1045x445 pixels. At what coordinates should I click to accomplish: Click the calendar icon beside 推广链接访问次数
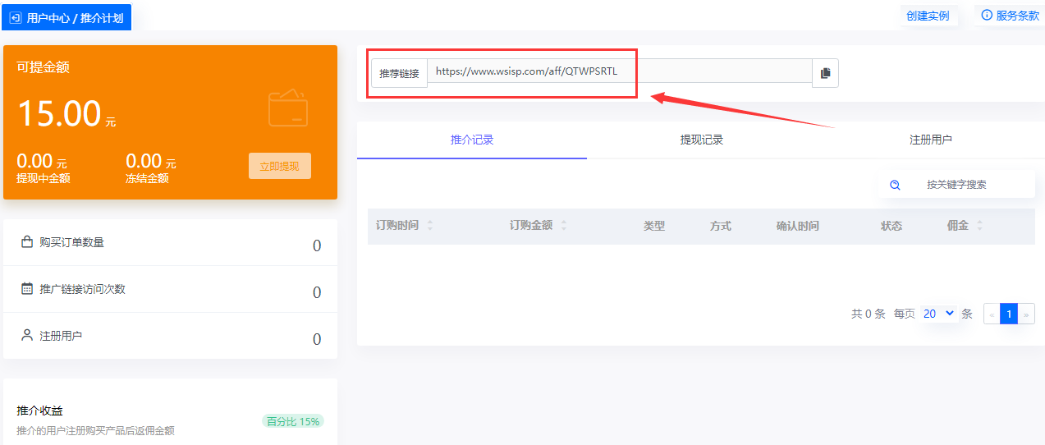(x=27, y=289)
